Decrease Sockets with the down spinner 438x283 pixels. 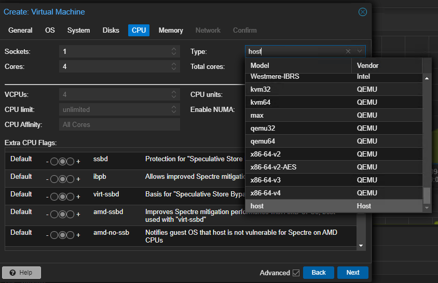tap(174, 54)
